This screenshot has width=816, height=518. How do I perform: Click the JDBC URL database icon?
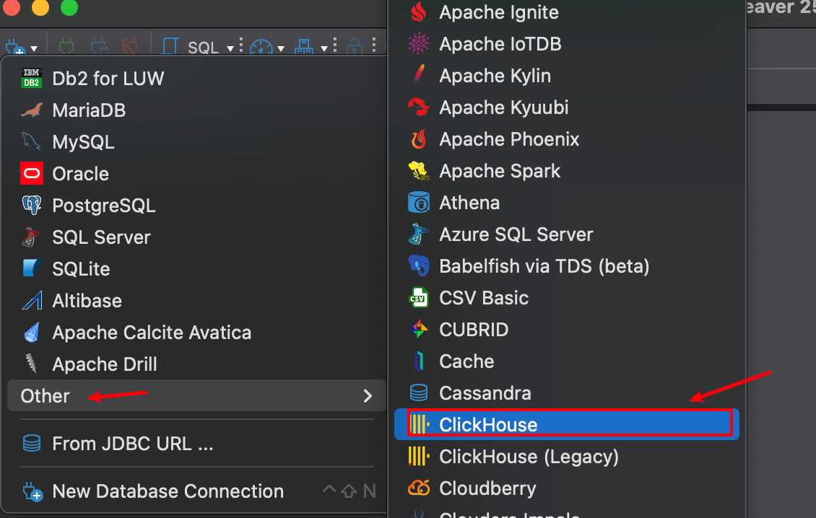(x=32, y=443)
